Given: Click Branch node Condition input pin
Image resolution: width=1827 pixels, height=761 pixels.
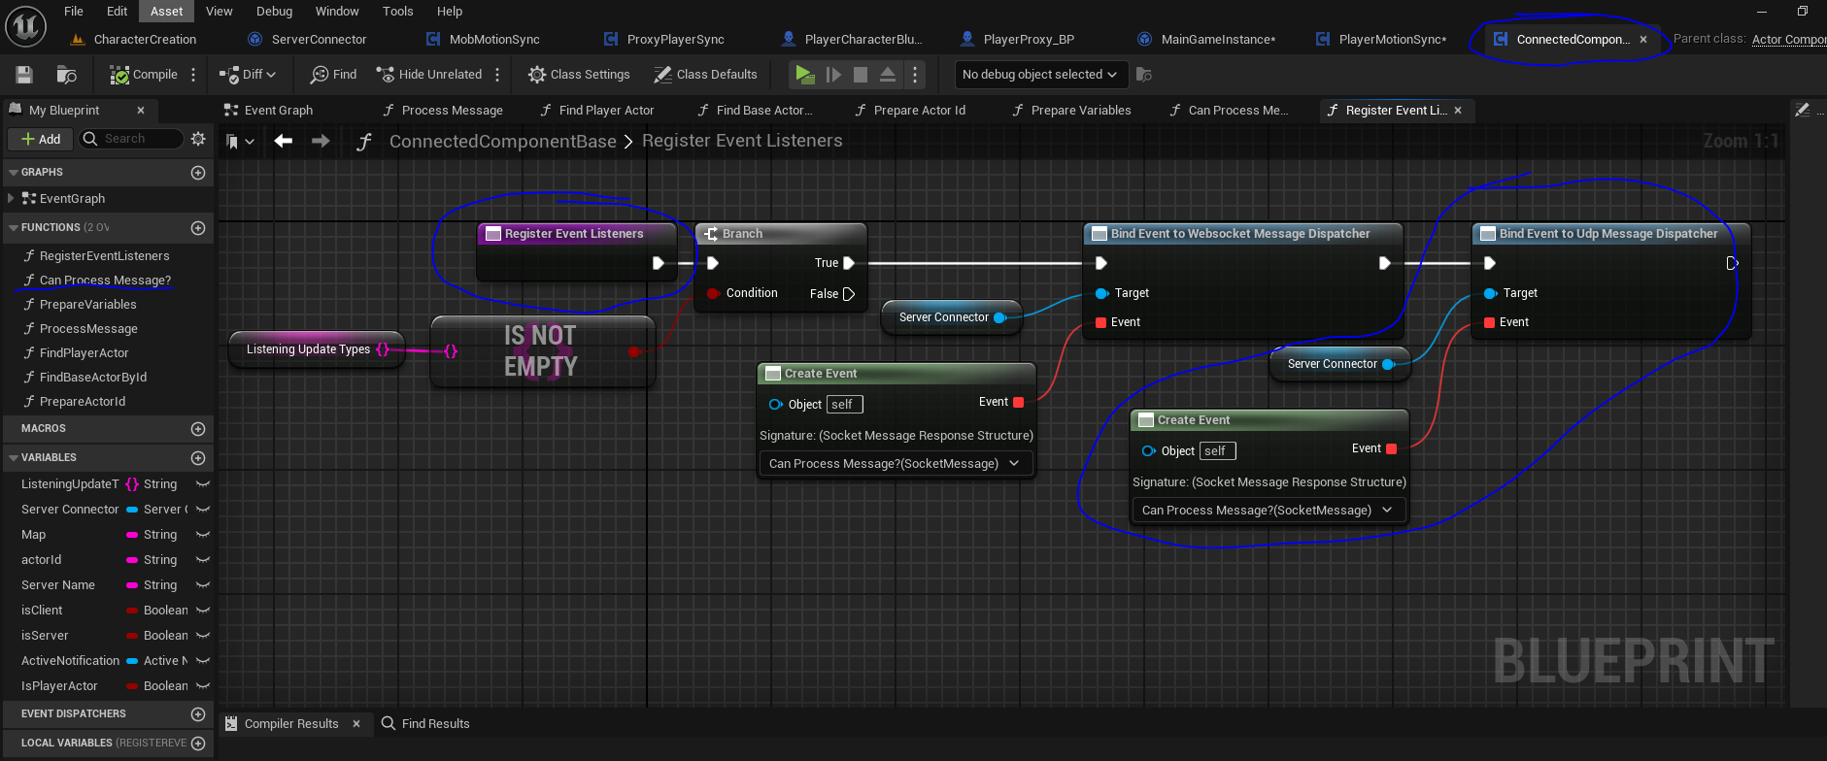Looking at the screenshot, I should (713, 293).
